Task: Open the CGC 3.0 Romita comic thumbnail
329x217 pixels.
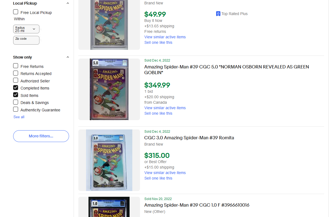Action: click(x=109, y=160)
